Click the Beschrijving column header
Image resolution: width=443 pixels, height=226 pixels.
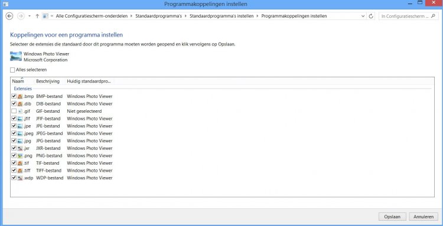[48, 81]
